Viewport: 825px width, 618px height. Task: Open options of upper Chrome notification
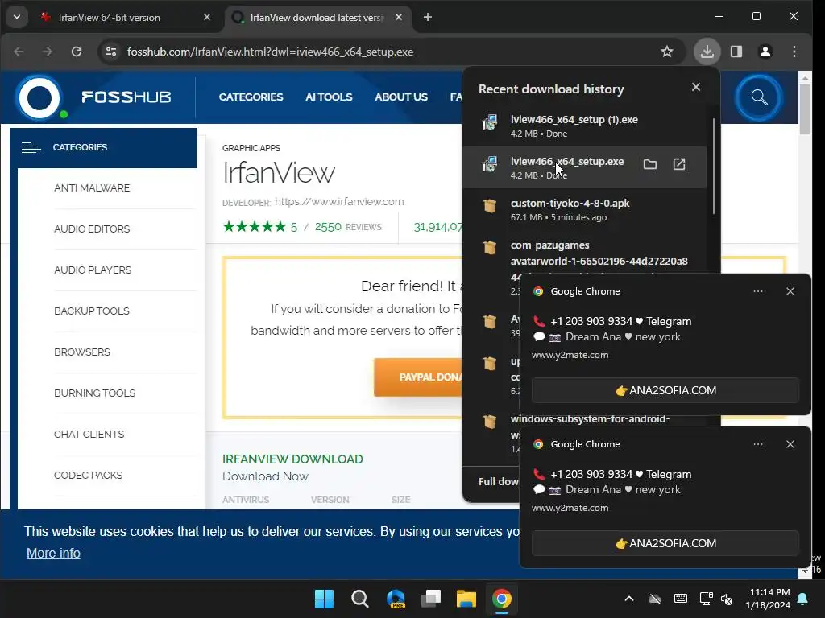coord(757,291)
